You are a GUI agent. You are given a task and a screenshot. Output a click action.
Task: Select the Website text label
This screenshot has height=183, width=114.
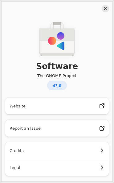[x=18, y=106]
